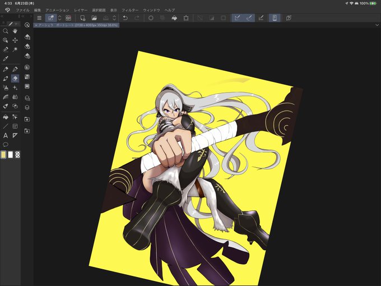This screenshot has height=286, width=381.
Task: Open the support help speech bubble icon
Action: tap(289, 18)
